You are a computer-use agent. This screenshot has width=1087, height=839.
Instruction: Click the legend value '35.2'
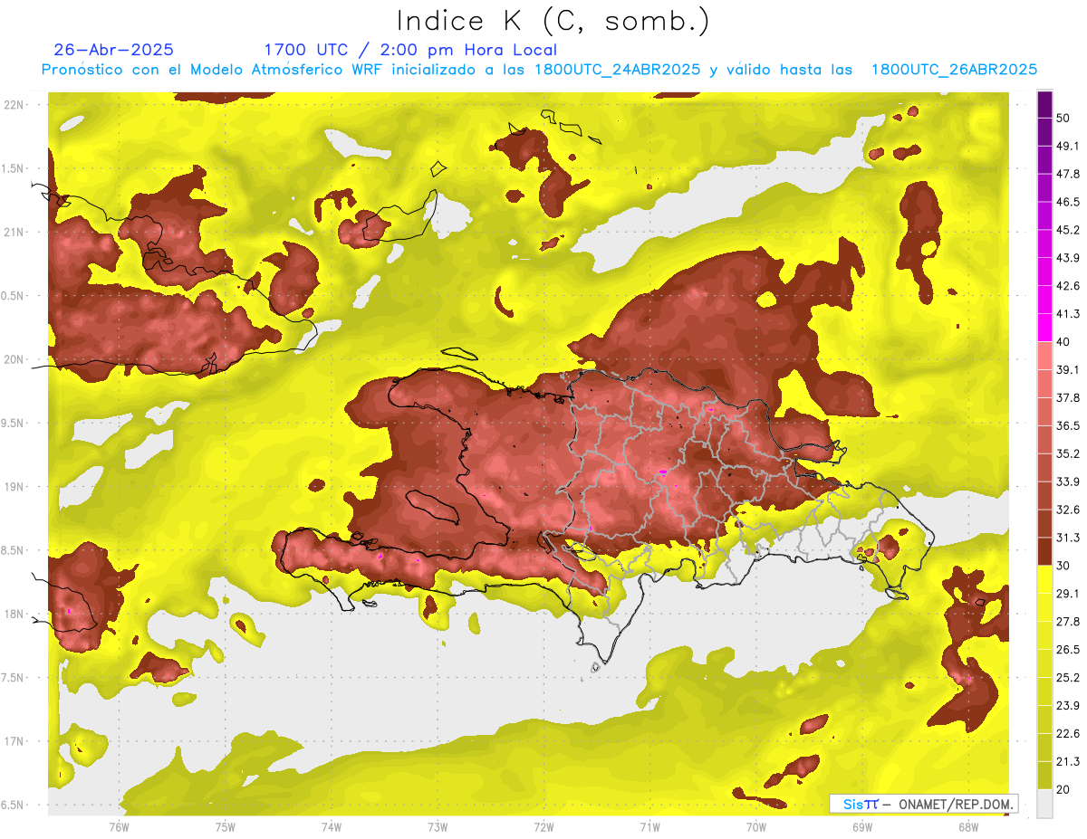click(x=1067, y=453)
